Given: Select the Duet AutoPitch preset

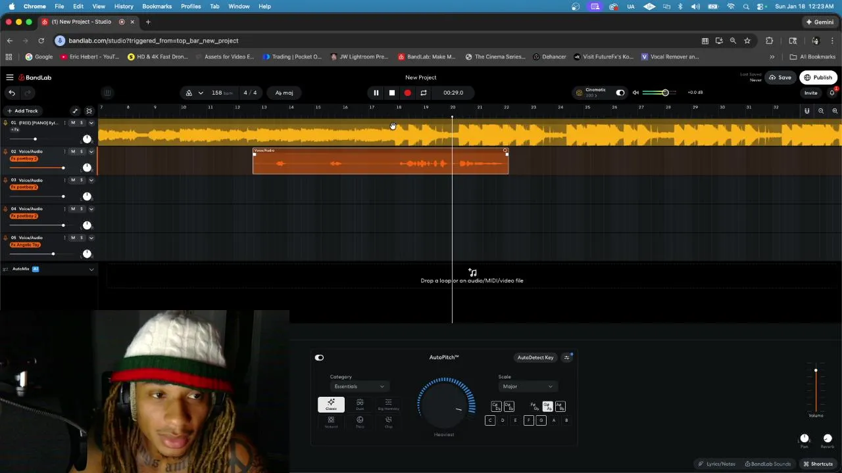Looking at the screenshot, I should (x=360, y=405).
